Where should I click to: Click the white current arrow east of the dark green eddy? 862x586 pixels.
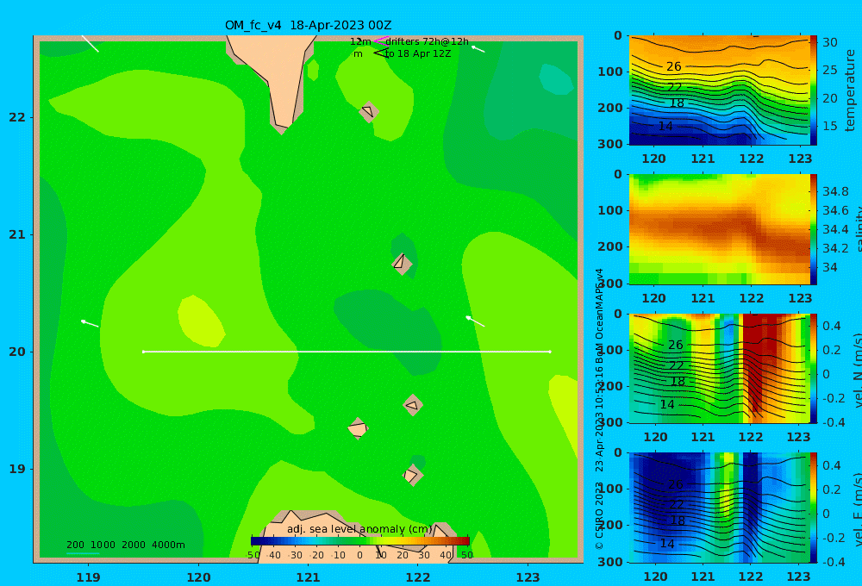(x=475, y=321)
